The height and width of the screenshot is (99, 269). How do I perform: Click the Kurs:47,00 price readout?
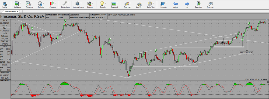tap(256, 79)
